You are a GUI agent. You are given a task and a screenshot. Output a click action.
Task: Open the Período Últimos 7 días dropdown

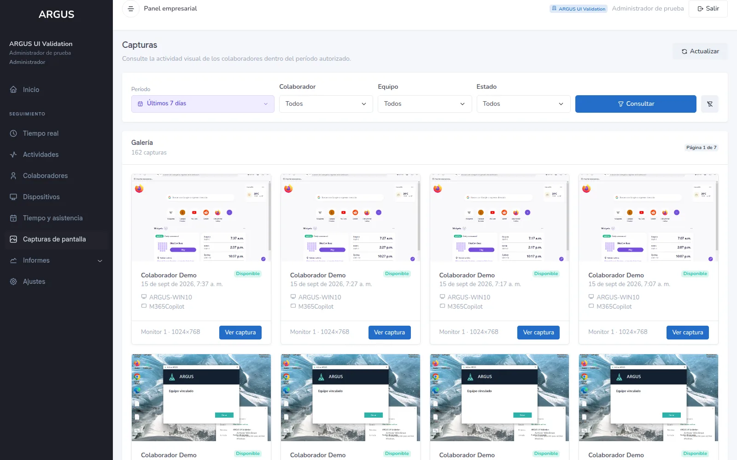point(203,104)
